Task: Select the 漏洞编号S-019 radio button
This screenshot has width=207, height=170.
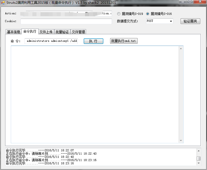Action: 119,14
